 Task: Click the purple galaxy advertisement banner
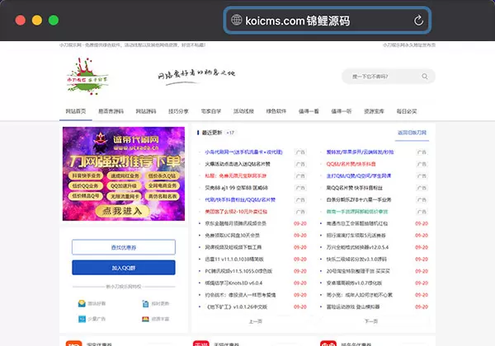[x=124, y=174]
